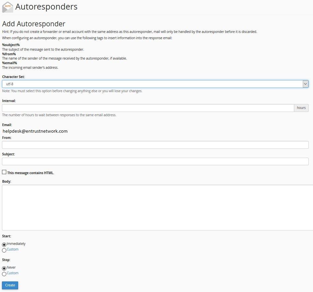Click the helpdesk@entrustnetwork.com email text
The width and height of the screenshot is (313, 292).
click(x=35, y=131)
